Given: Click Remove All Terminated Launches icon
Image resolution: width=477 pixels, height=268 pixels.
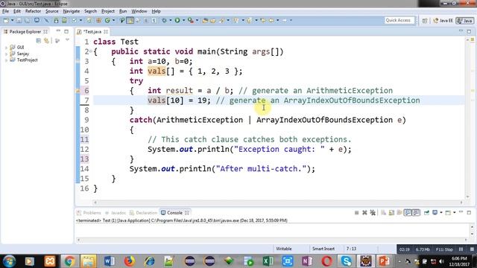Looking at the screenshot, I should coord(373,213).
